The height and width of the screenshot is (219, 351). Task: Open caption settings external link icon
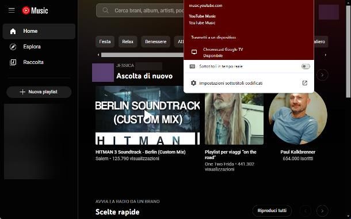pos(304,83)
